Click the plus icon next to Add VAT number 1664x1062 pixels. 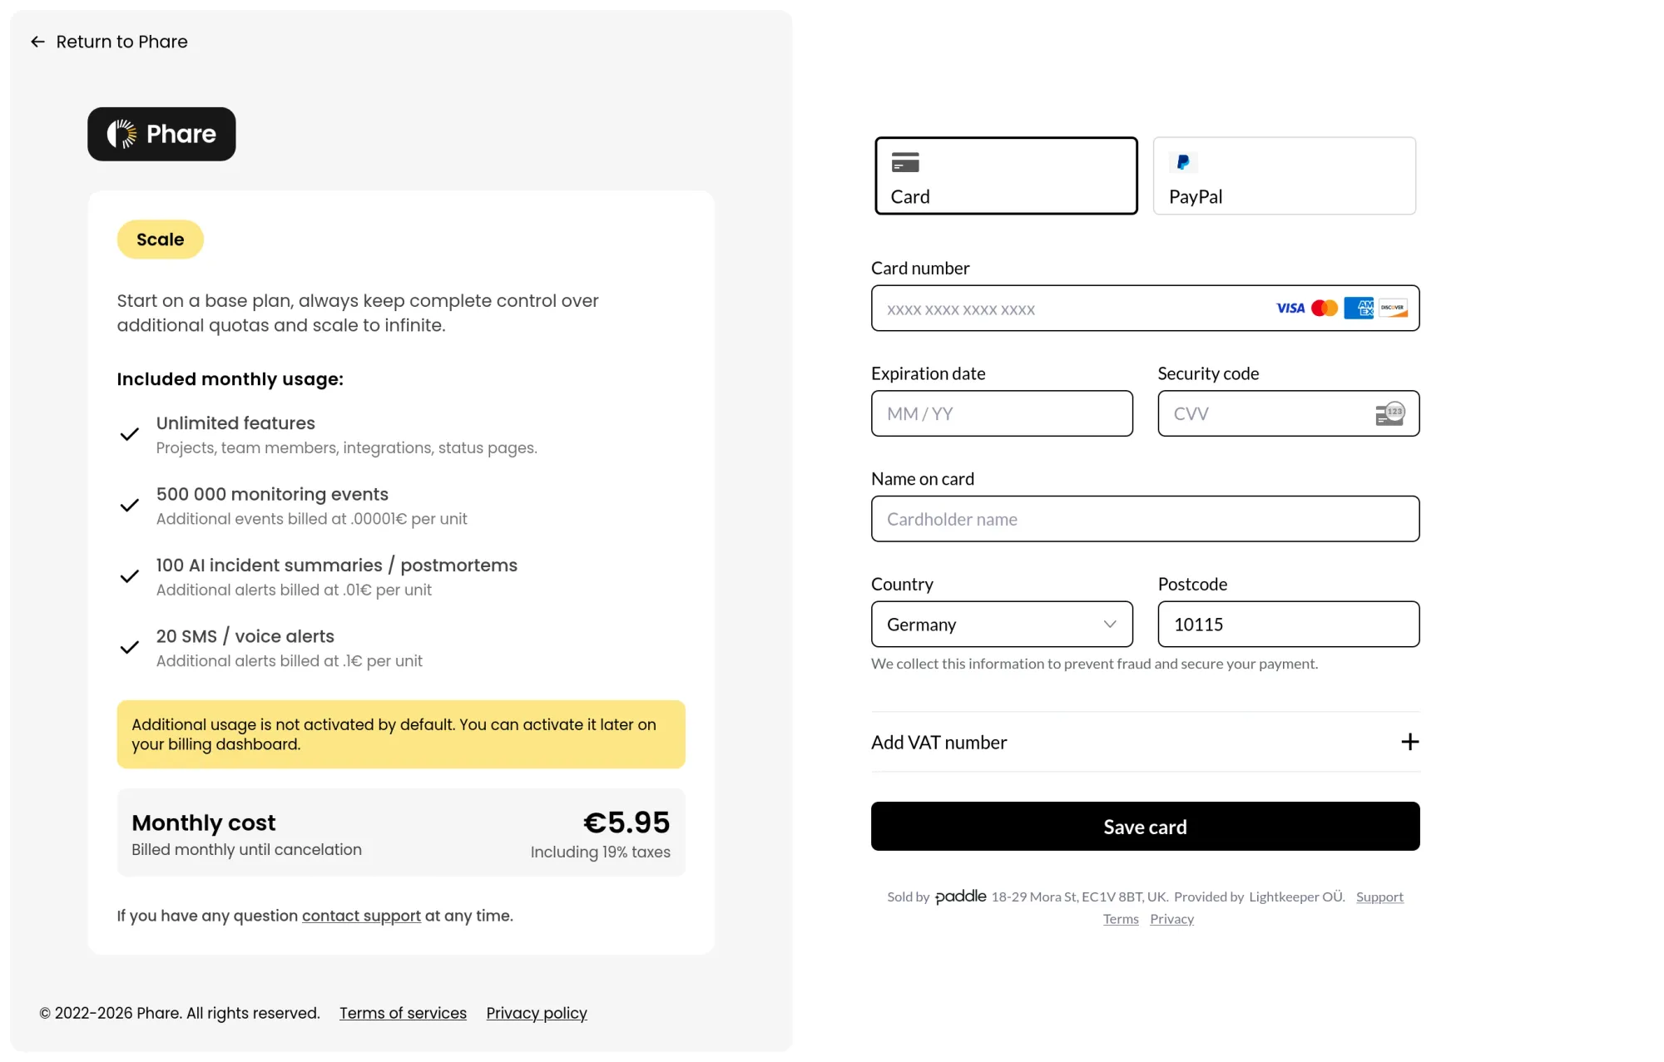[x=1410, y=742]
